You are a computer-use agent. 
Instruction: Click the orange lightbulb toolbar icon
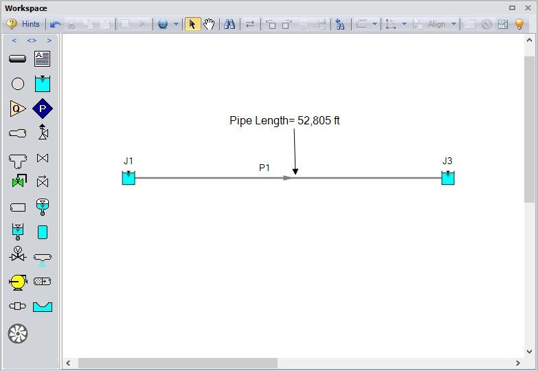tap(519, 24)
